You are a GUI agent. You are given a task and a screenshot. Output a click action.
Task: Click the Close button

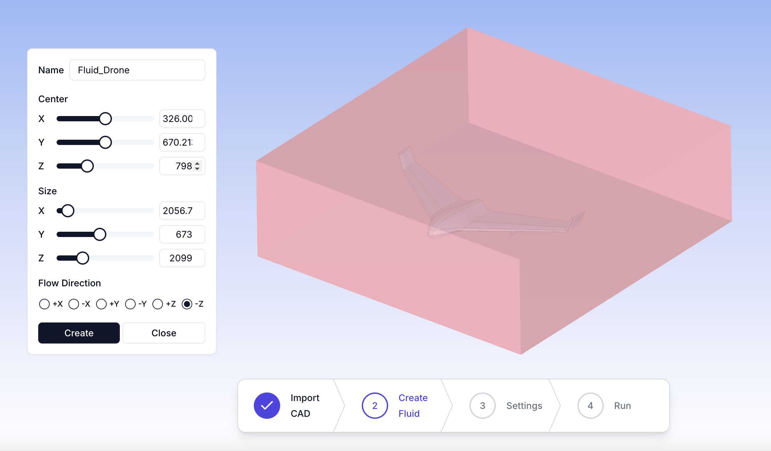pyautogui.click(x=164, y=333)
